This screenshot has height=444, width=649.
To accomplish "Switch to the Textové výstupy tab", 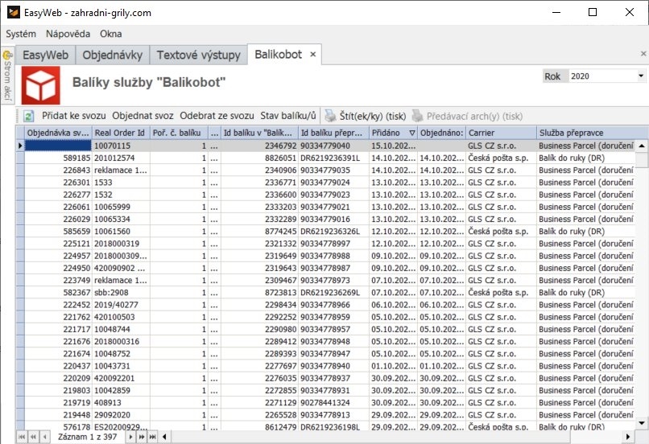I will tap(199, 55).
